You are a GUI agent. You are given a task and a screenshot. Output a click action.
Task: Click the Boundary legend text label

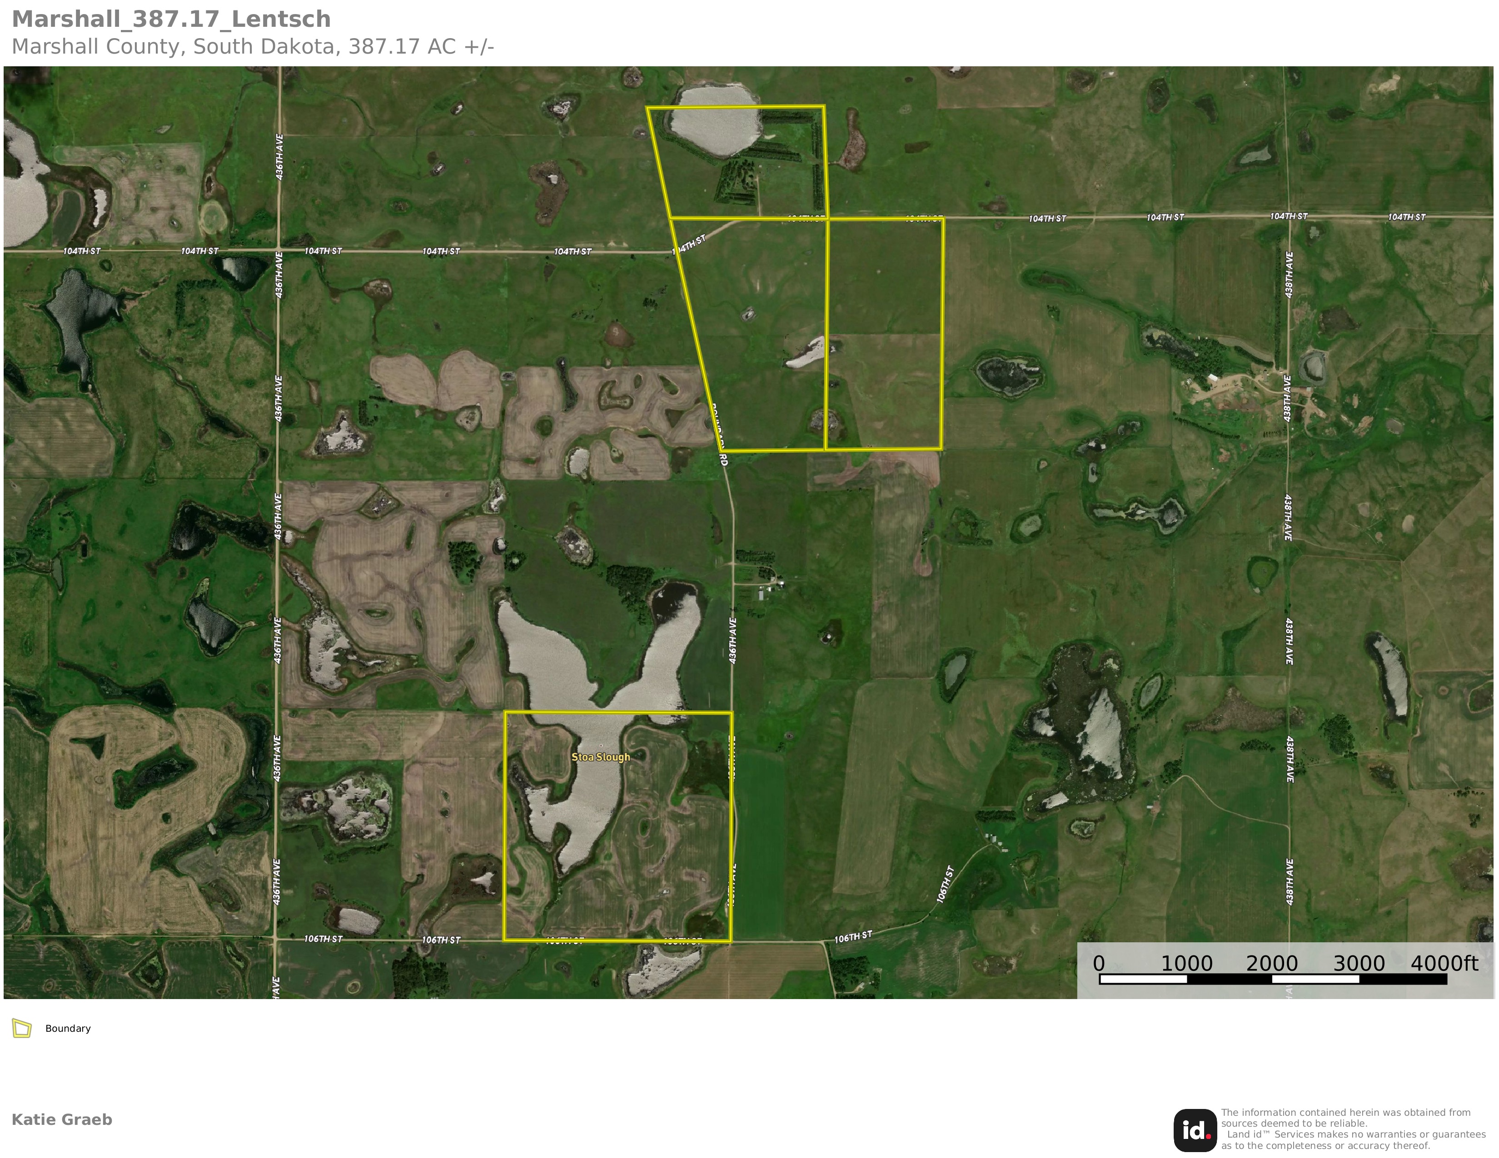pyautogui.click(x=68, y=1028)
